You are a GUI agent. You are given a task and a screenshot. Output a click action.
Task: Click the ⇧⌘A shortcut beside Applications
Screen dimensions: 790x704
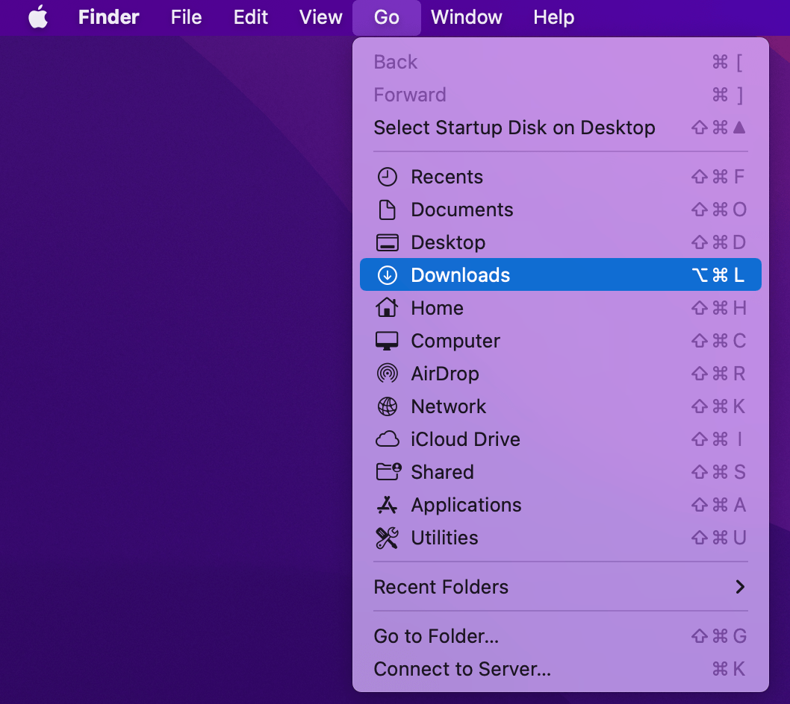tap(718, 505)
